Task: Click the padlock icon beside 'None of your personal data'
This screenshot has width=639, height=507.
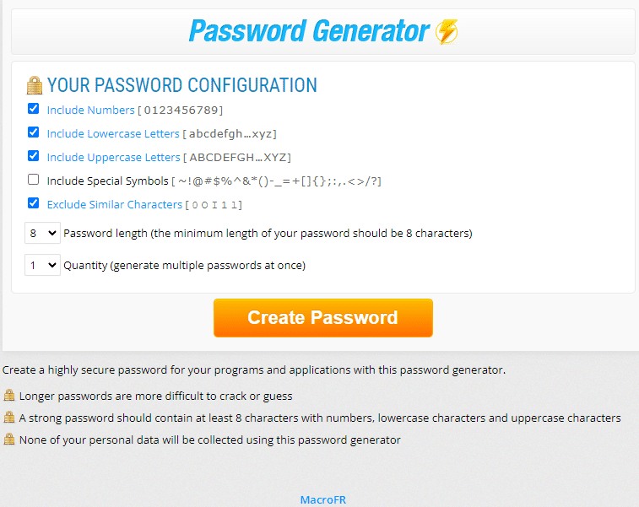Action: 9,440
